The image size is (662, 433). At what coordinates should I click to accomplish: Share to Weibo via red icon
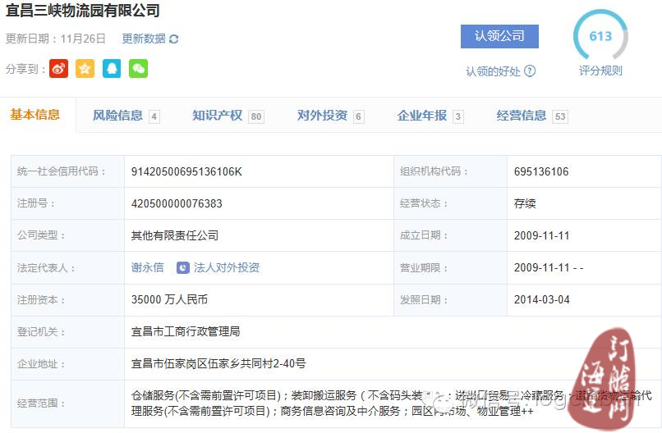tap(58, 68)
